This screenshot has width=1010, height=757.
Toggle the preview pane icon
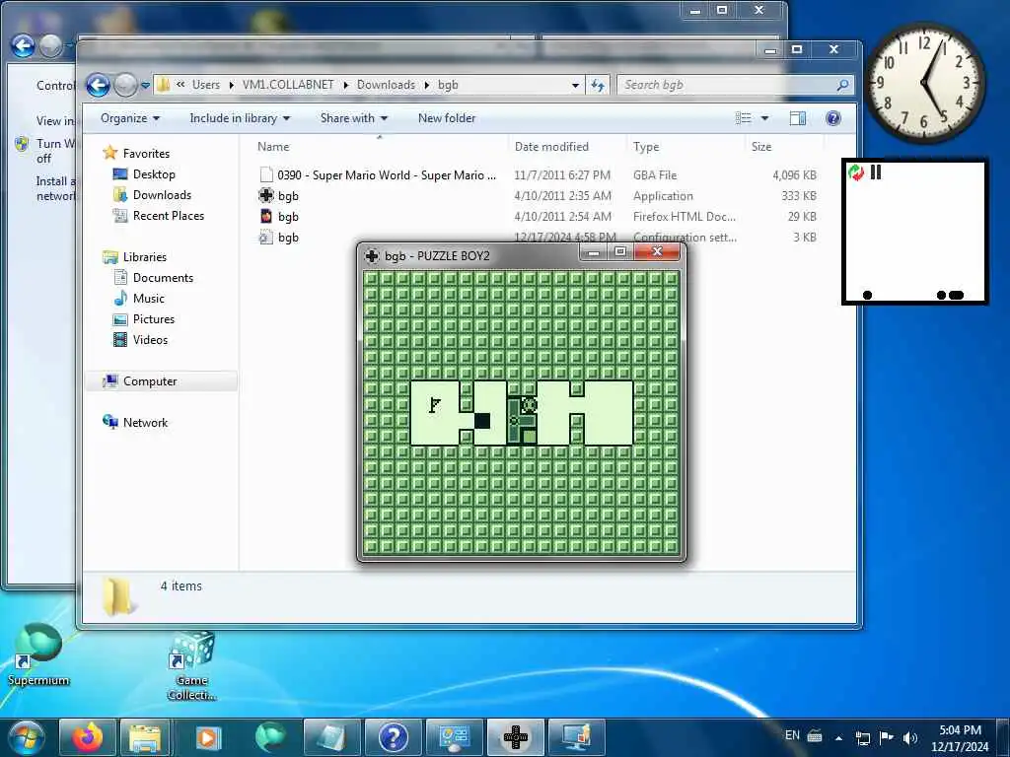pos(797,118)
